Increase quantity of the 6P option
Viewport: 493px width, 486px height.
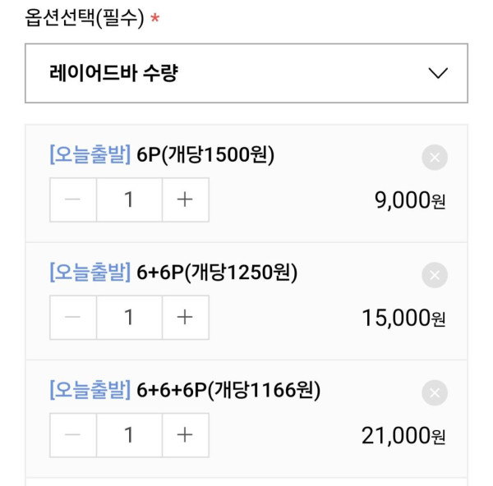tap(185, 199)
